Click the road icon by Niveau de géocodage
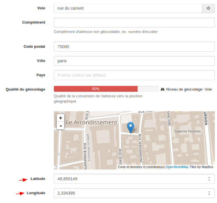 click(163, 89)
